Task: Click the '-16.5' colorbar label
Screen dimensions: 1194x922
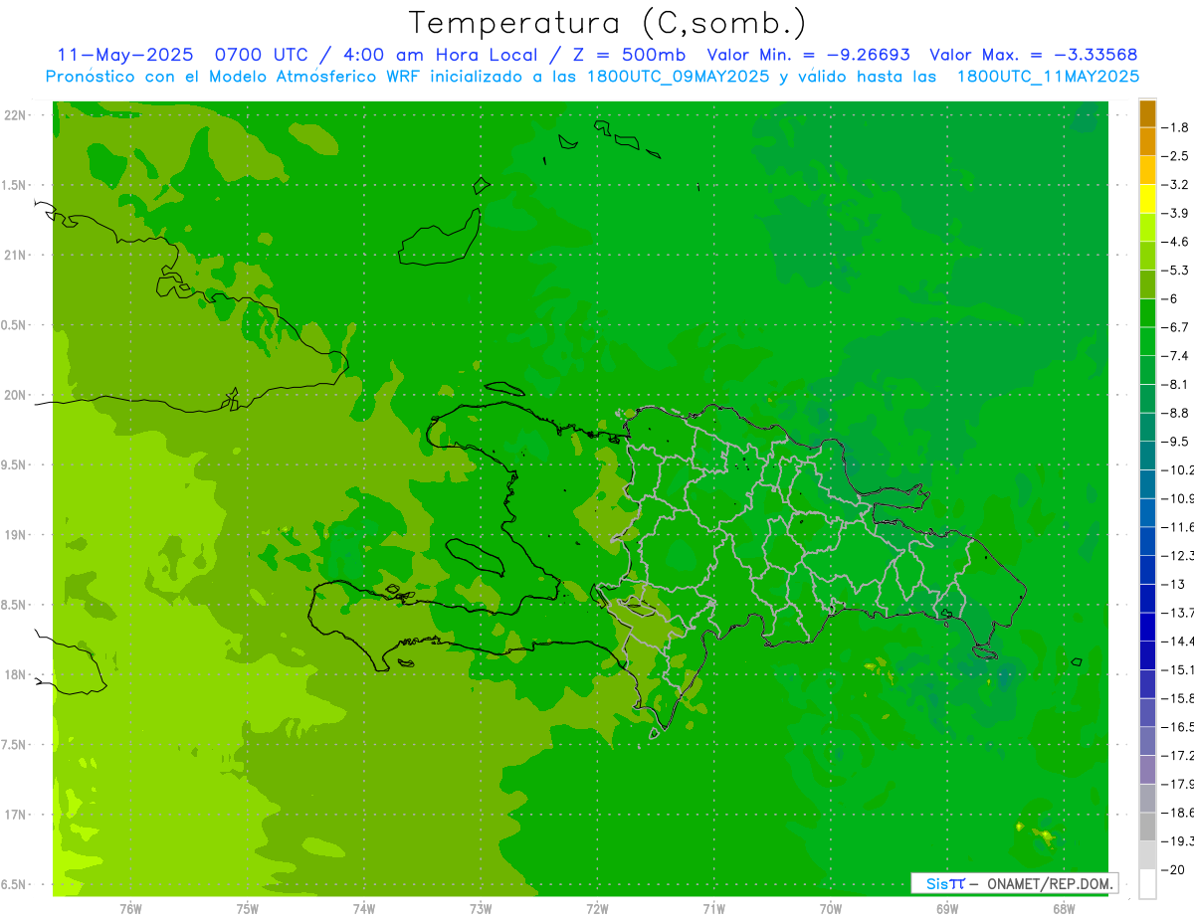Action: click(x=1178, y=728)
